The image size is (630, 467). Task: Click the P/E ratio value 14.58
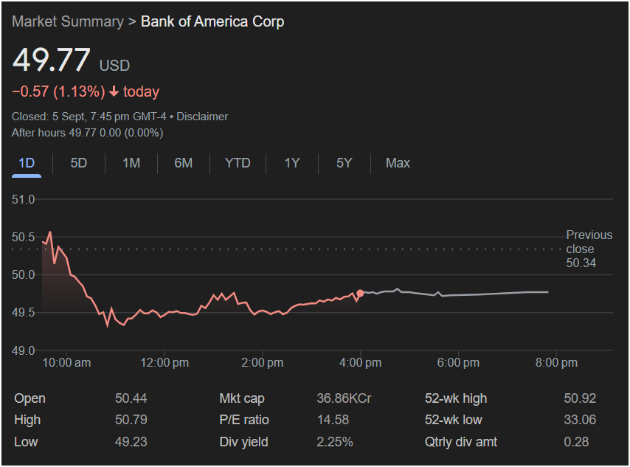click(333, 420)
